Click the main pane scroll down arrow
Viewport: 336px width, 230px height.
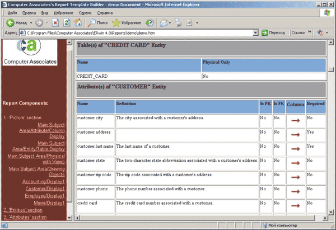[x=331, y=212]
